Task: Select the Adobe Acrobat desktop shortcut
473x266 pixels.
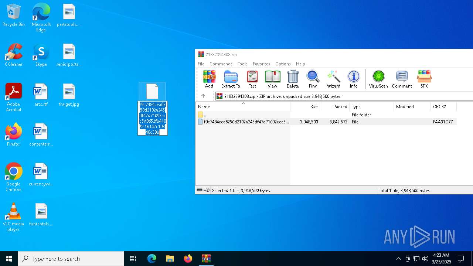Action: 14,97
